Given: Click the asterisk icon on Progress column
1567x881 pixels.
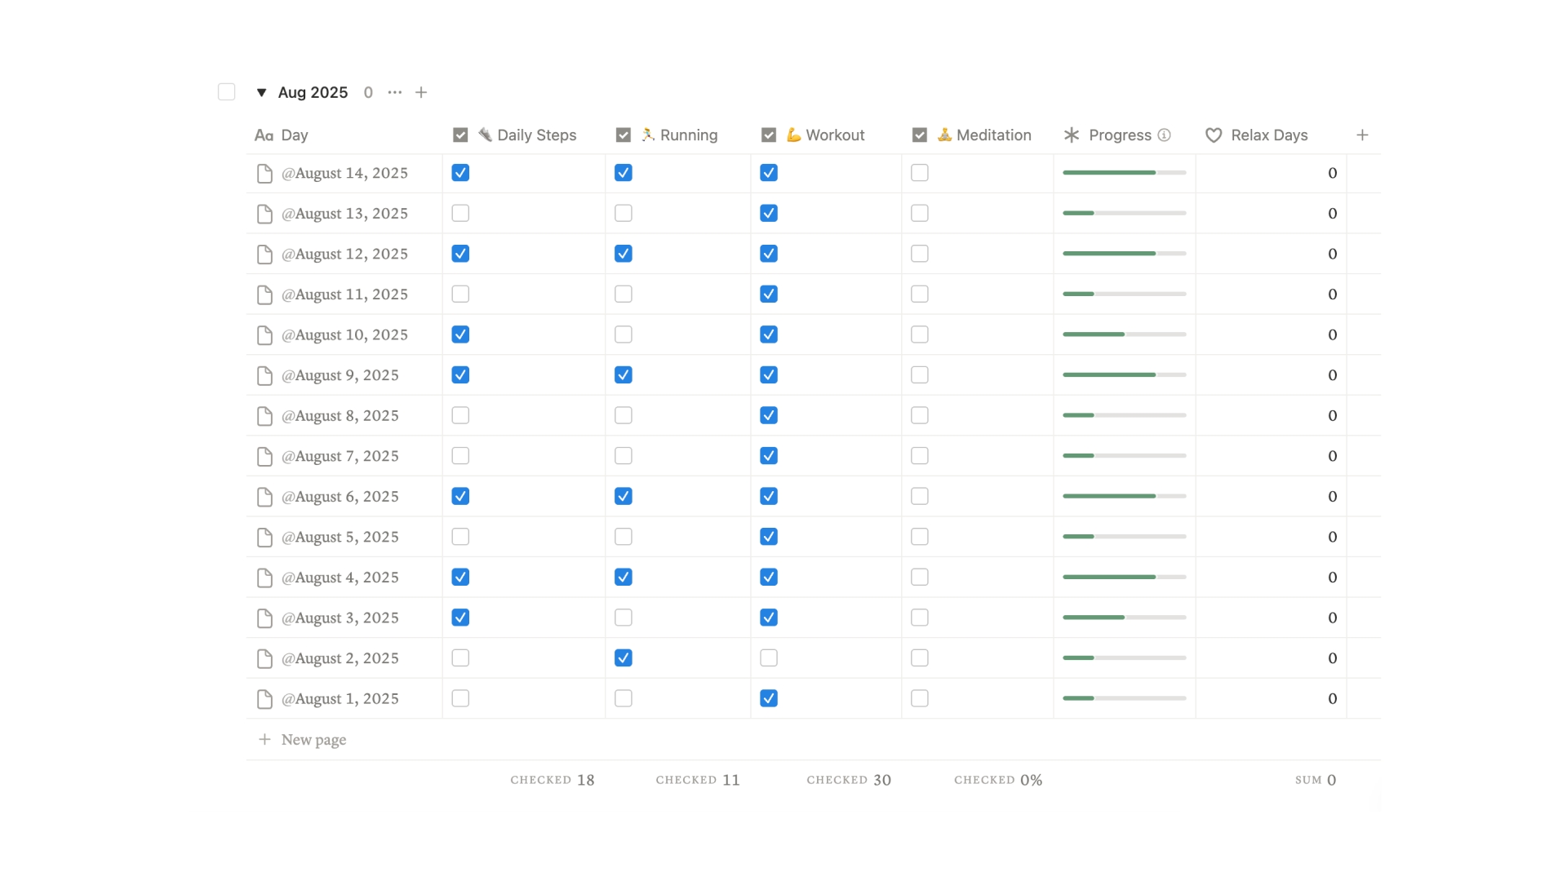Looking at the screenshot, I should tap(1072, 135).
